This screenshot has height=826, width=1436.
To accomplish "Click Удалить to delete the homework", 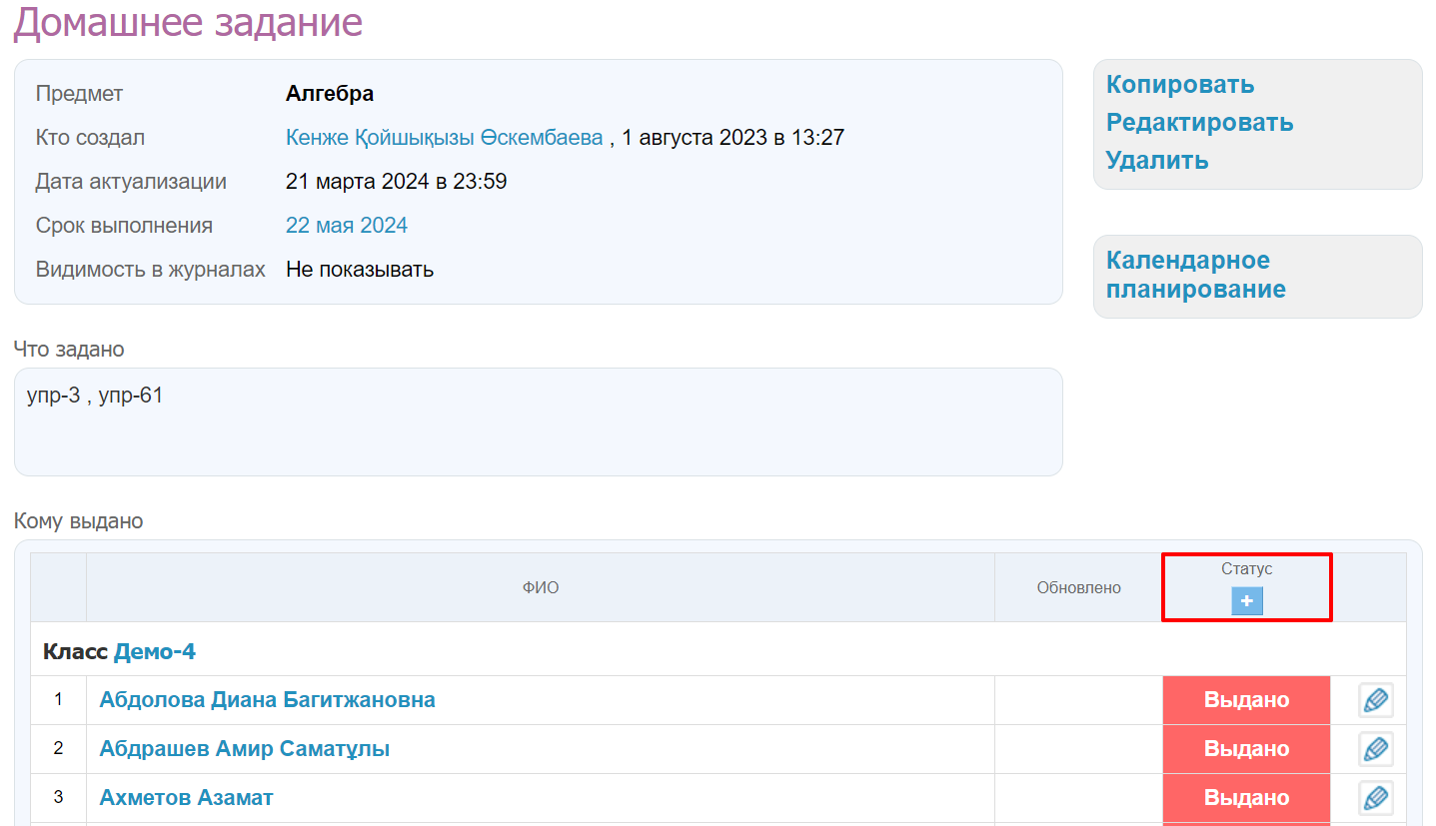I will [1156, 161].
